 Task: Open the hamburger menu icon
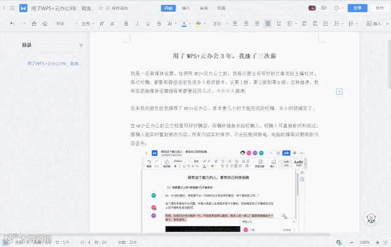point(12,8)
